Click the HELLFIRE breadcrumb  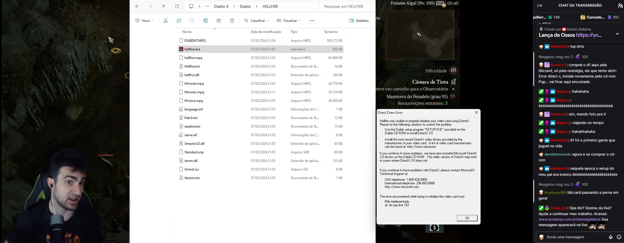click(x=270, y=6)
